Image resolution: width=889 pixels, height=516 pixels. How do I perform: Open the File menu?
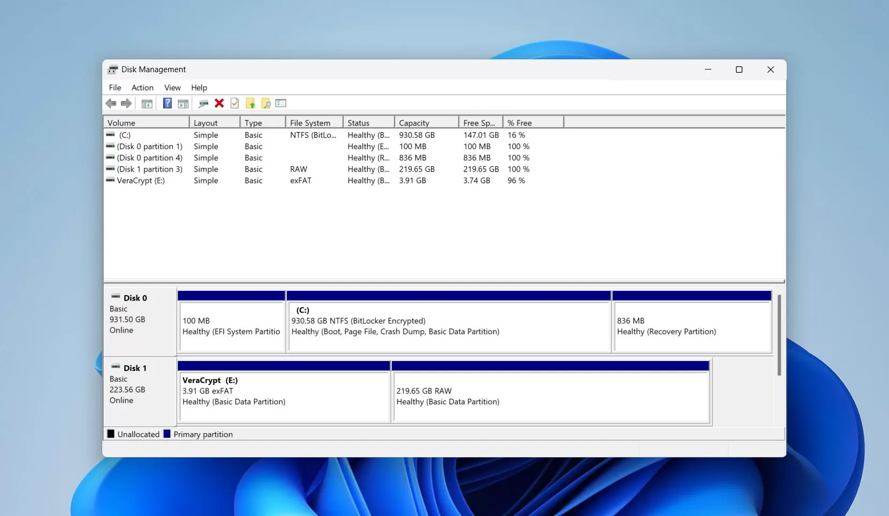(x=115, y=88)
